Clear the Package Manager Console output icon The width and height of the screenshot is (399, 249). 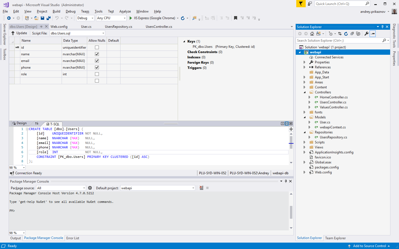[201, 188]
